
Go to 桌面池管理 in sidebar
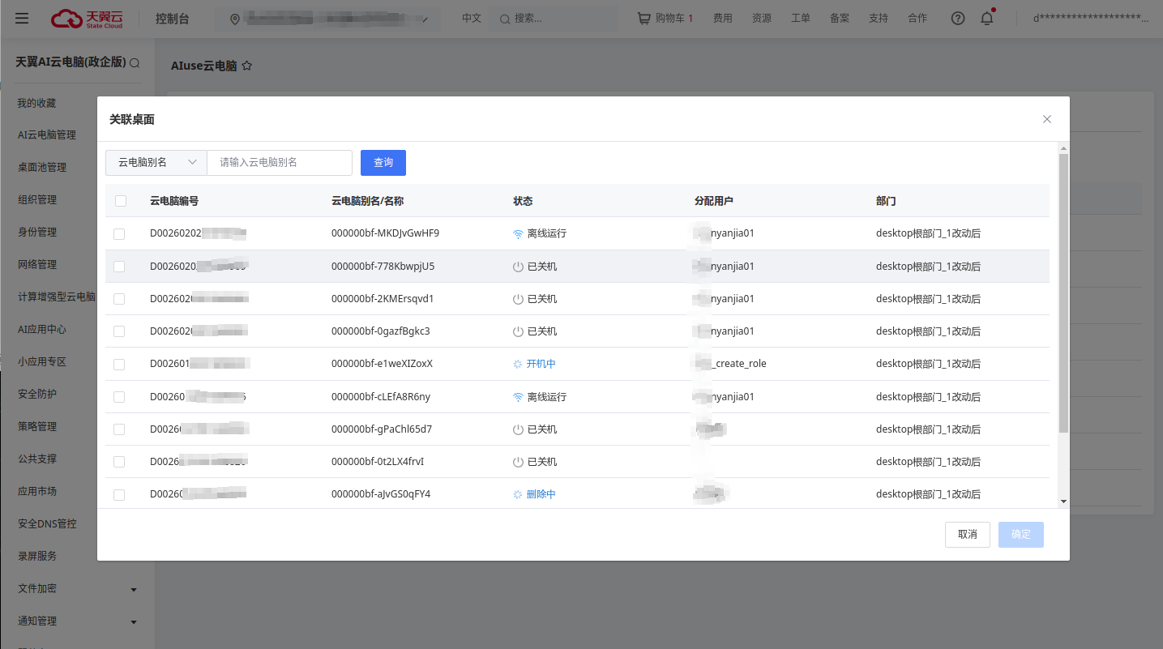pyautogui.click(x=42, y=168)
